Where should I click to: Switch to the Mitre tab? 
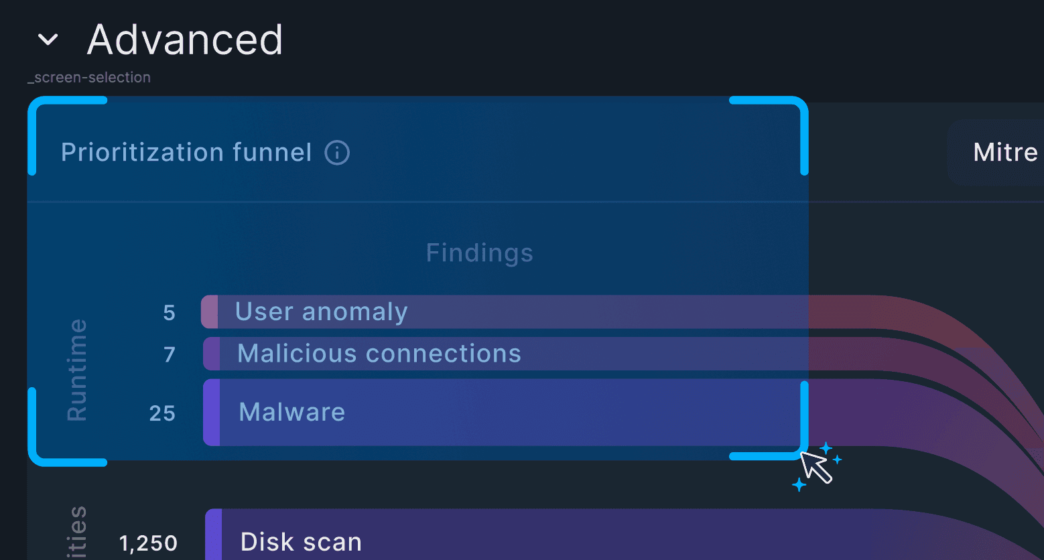[x=1004, y=153]
